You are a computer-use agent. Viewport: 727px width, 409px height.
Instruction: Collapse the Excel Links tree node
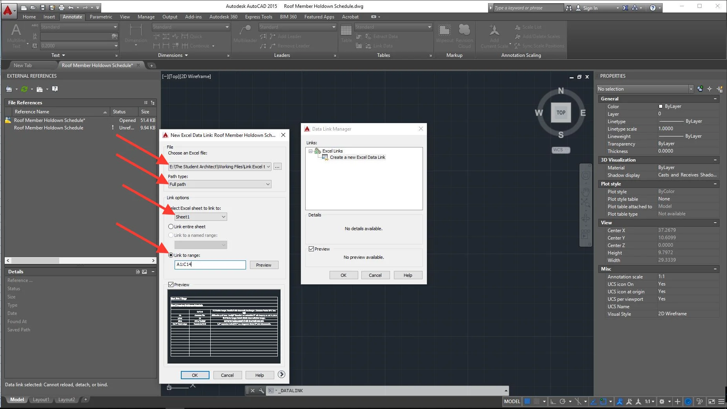(x=311, y=151)
